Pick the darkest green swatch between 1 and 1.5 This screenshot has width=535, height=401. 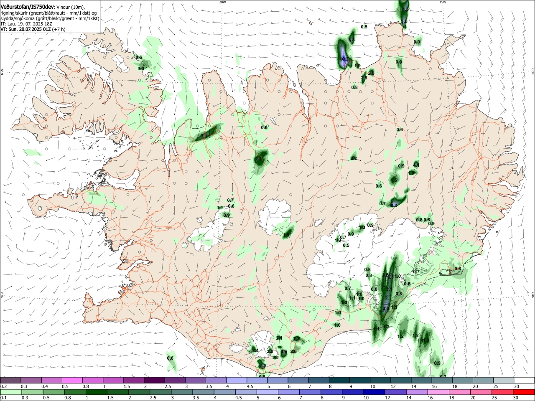(96, 392)
